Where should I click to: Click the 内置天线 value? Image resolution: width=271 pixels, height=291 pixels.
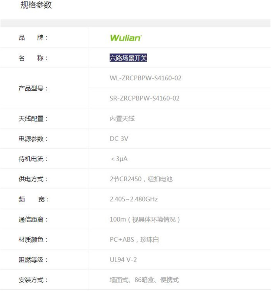tap(122, 119)
